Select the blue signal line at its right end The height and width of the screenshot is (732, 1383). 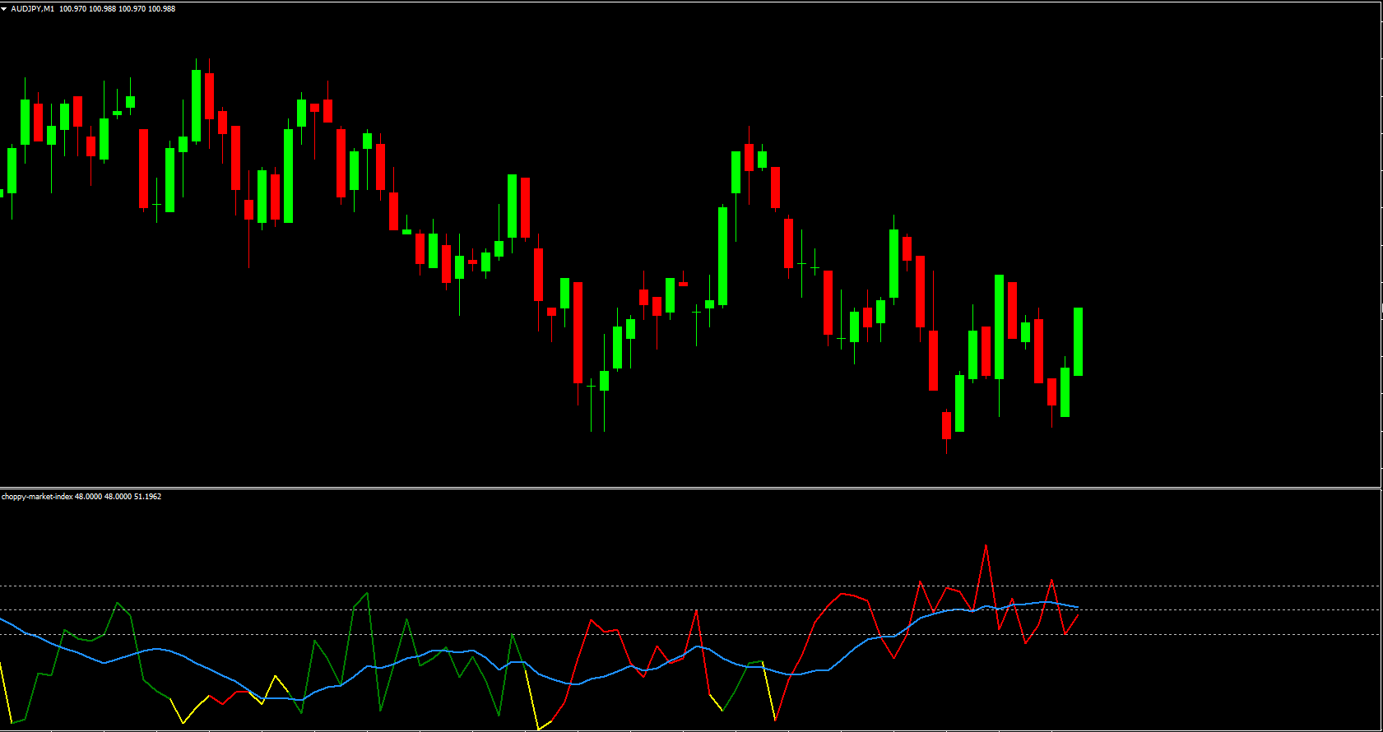(x=1074, y=607)
